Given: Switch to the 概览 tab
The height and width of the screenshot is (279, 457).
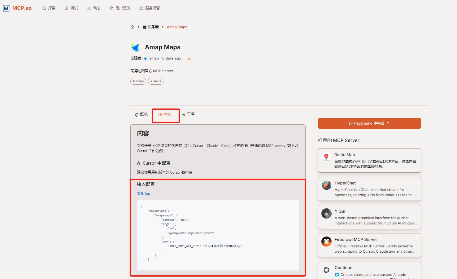Looking at the screenshot, I should tap(141, 115).
